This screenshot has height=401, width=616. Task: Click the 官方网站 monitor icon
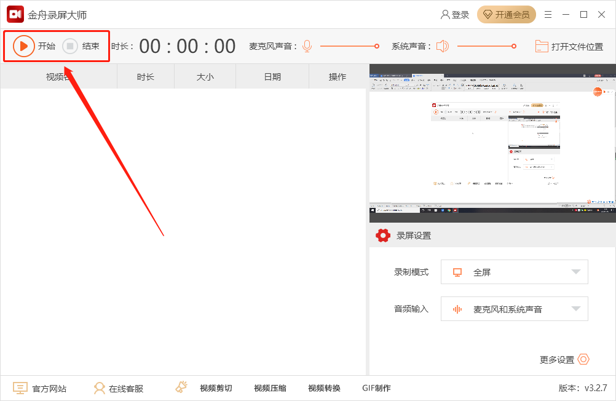coord(20,388)
